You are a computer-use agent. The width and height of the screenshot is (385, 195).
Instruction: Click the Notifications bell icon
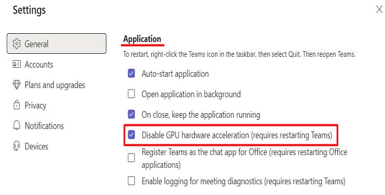16,125
